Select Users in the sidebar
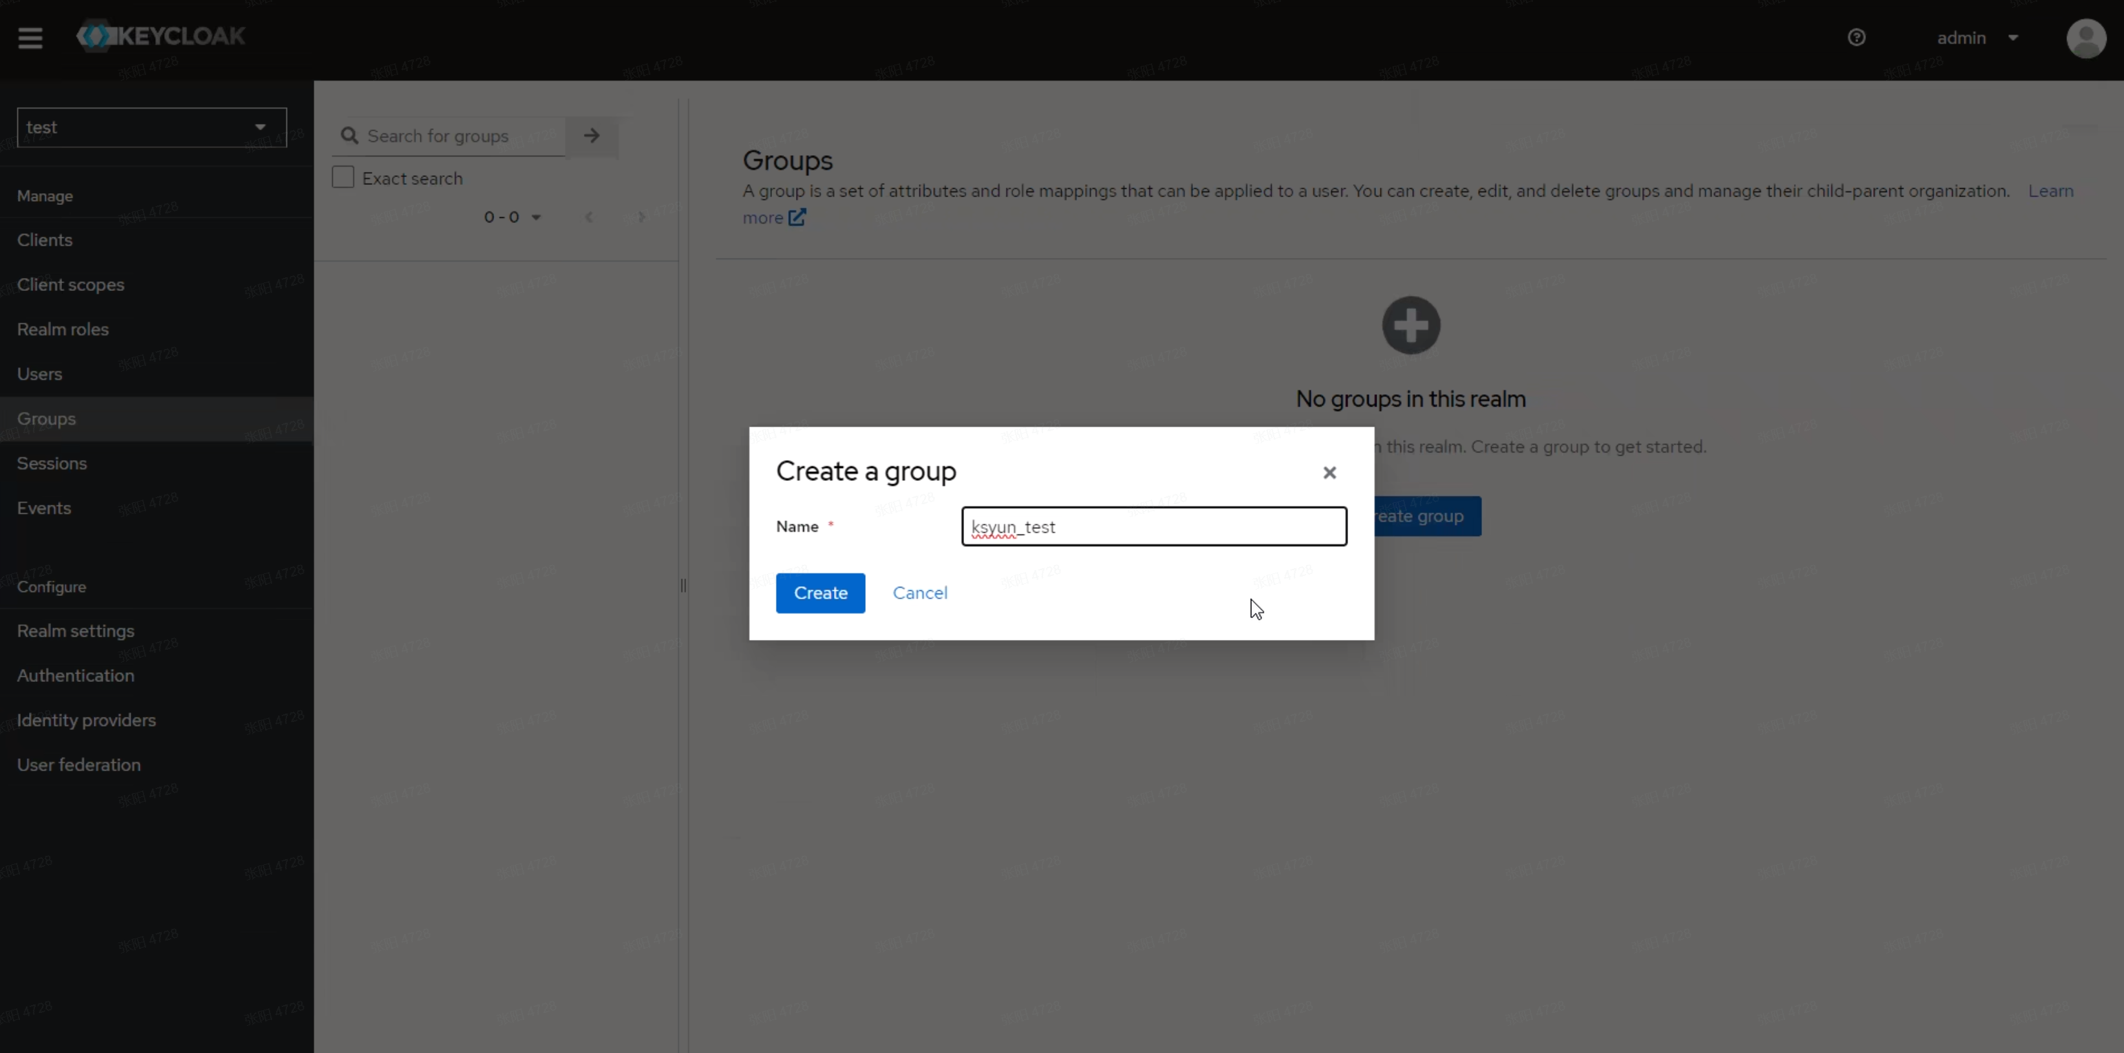This screenshot has height=1053, width=2124. 39,374
